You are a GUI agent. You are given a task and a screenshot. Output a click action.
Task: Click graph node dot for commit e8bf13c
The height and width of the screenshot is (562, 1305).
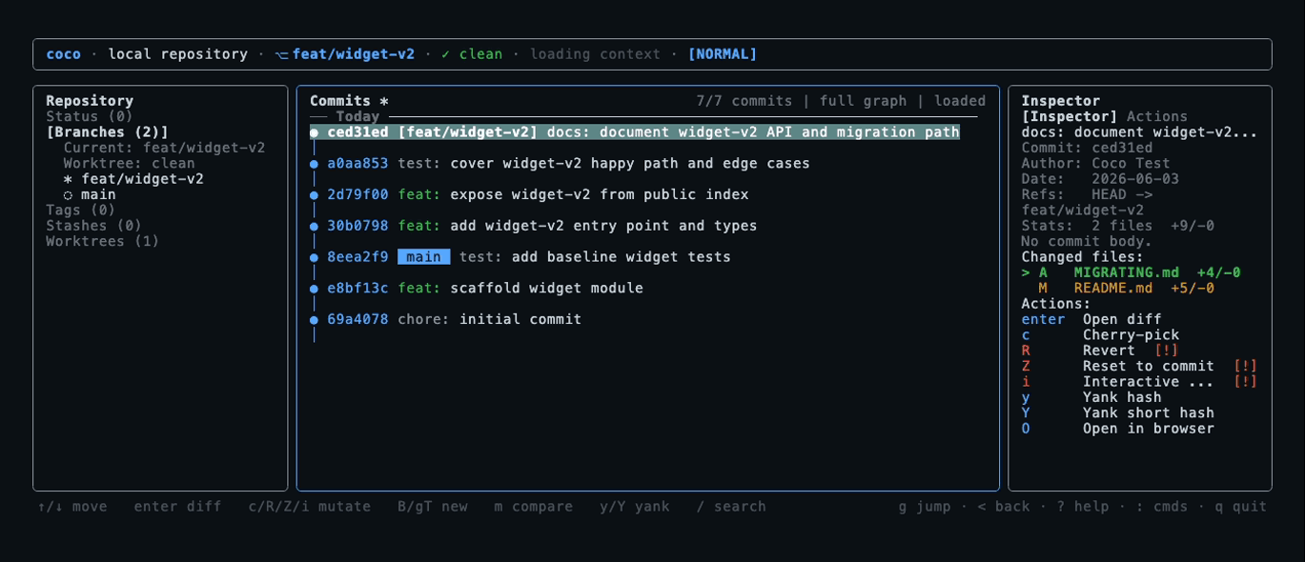(x=314, y=289)
